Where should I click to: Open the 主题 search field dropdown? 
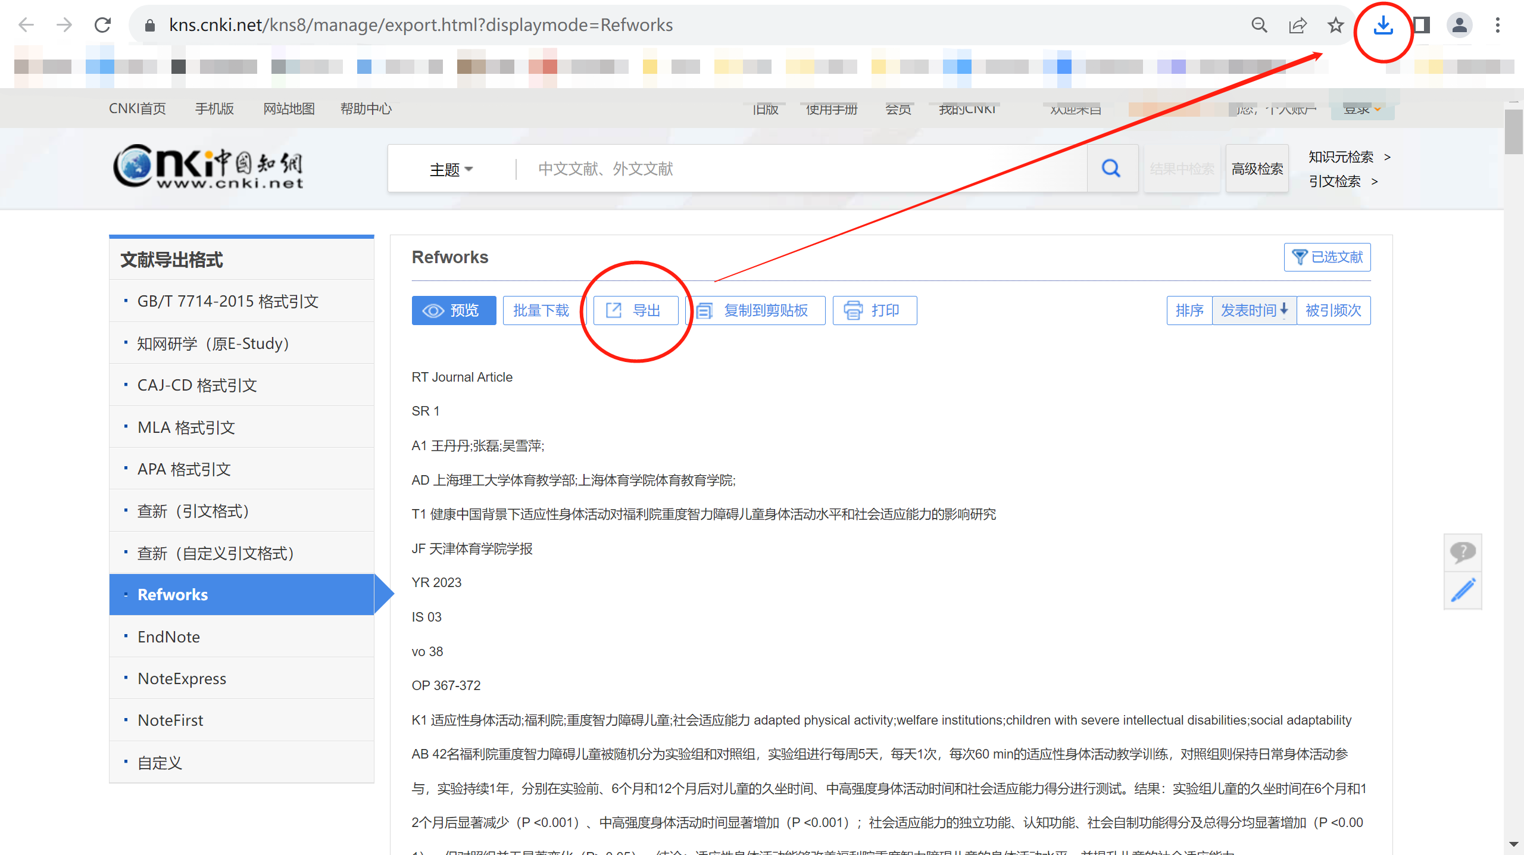451,168
